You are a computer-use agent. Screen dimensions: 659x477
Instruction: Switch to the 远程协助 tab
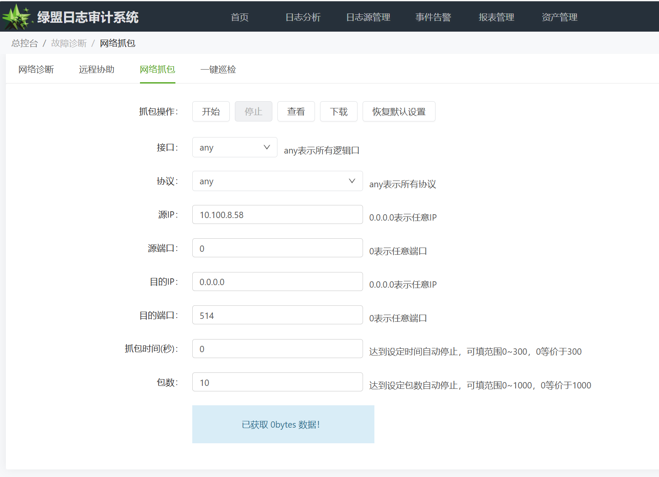(x=97, y=70)
